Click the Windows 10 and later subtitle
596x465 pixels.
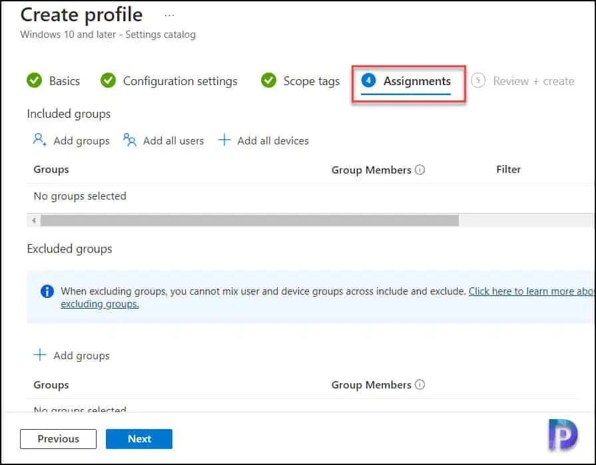(108, 35)
